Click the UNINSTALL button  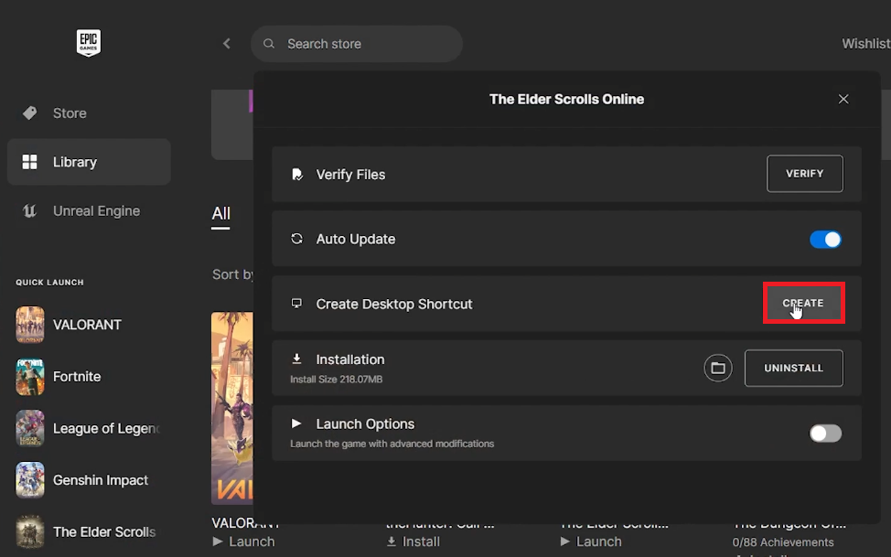click(793, 368)
